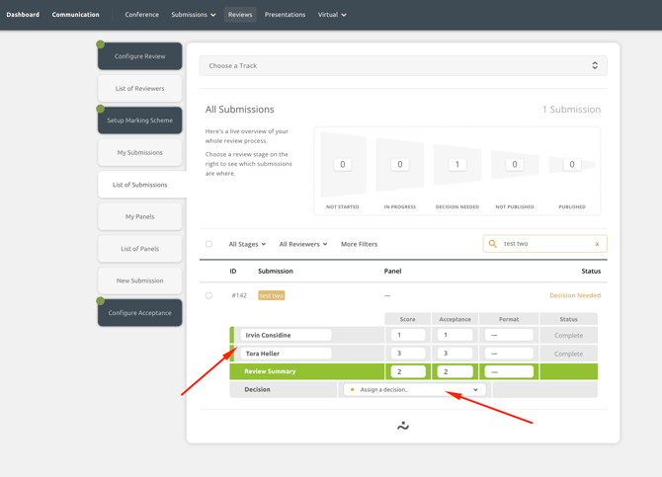Clear the search with the x icon

pyautogui.click(x=597, y=244)
